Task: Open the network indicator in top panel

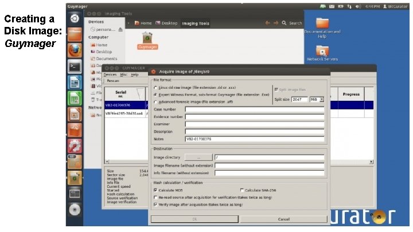Action: (x=349, y=6)
